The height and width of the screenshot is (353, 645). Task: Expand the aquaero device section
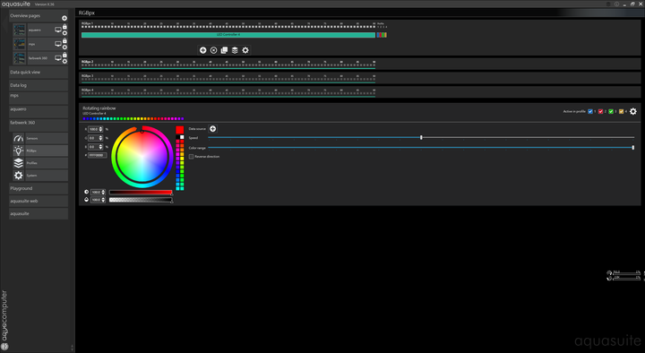click(39, 111)
